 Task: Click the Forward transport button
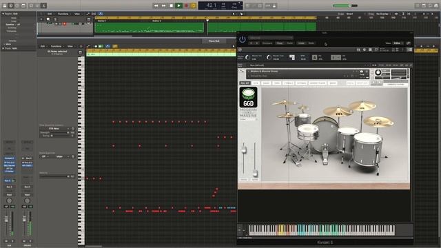[164, 6]
